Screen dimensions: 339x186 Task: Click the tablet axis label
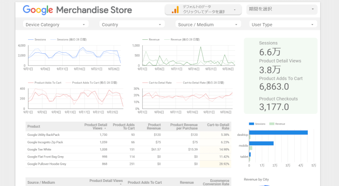(x=244, y=157)
